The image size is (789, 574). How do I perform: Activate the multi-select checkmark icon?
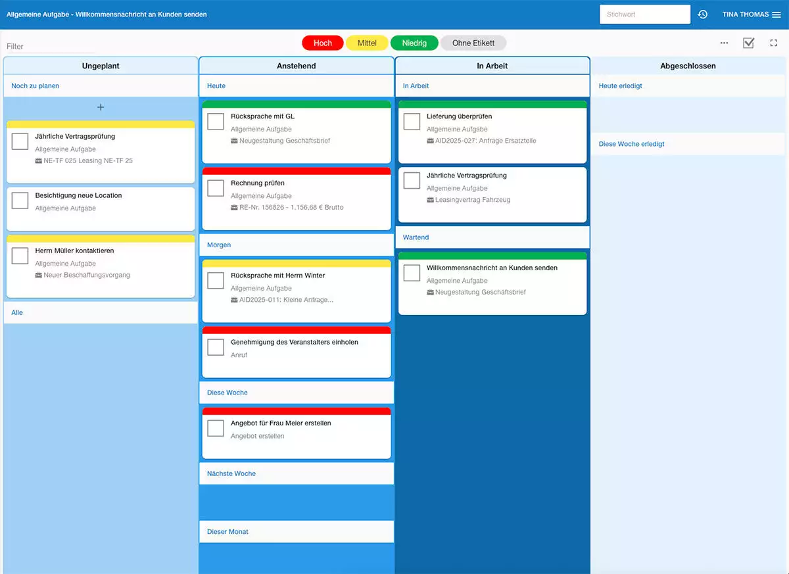(x=749, y=42)
